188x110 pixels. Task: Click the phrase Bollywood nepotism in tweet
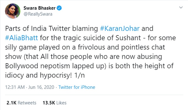coord(38,66)
